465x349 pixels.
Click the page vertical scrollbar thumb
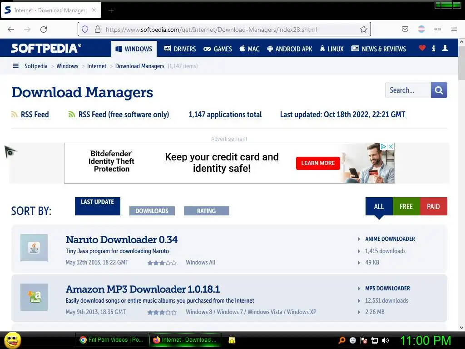pos(461,63)
